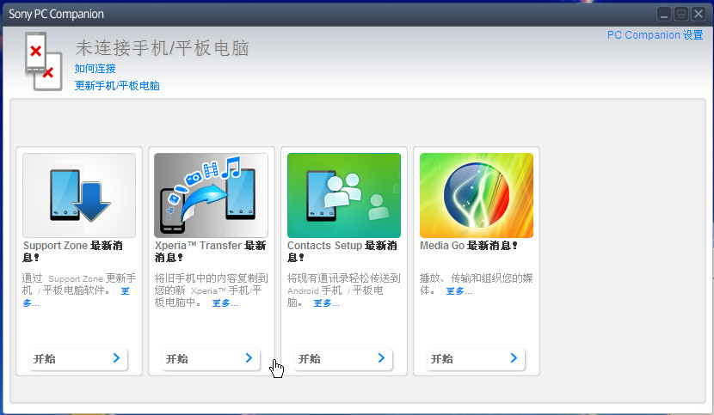Open the 更新手机/平板电脑 link

click(x=117, y=86)
